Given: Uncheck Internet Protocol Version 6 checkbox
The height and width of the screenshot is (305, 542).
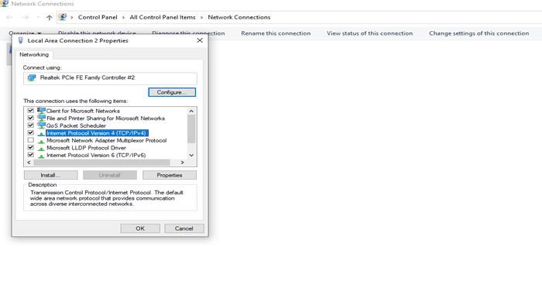Looking at the screenshot, I should pos(31,155).
